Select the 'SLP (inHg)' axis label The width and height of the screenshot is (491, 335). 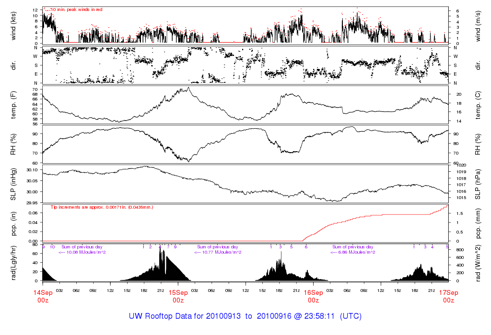point(13,184)
